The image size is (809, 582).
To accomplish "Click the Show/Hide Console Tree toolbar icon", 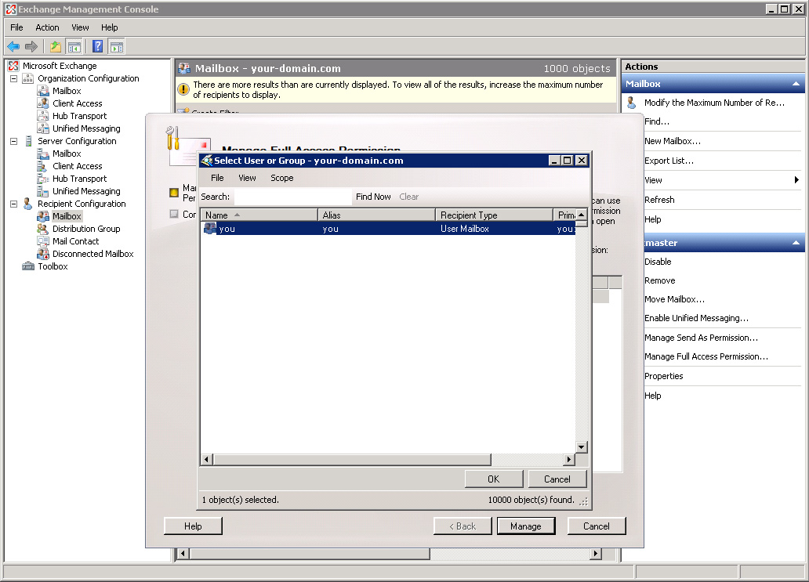I will coord(74,47).
